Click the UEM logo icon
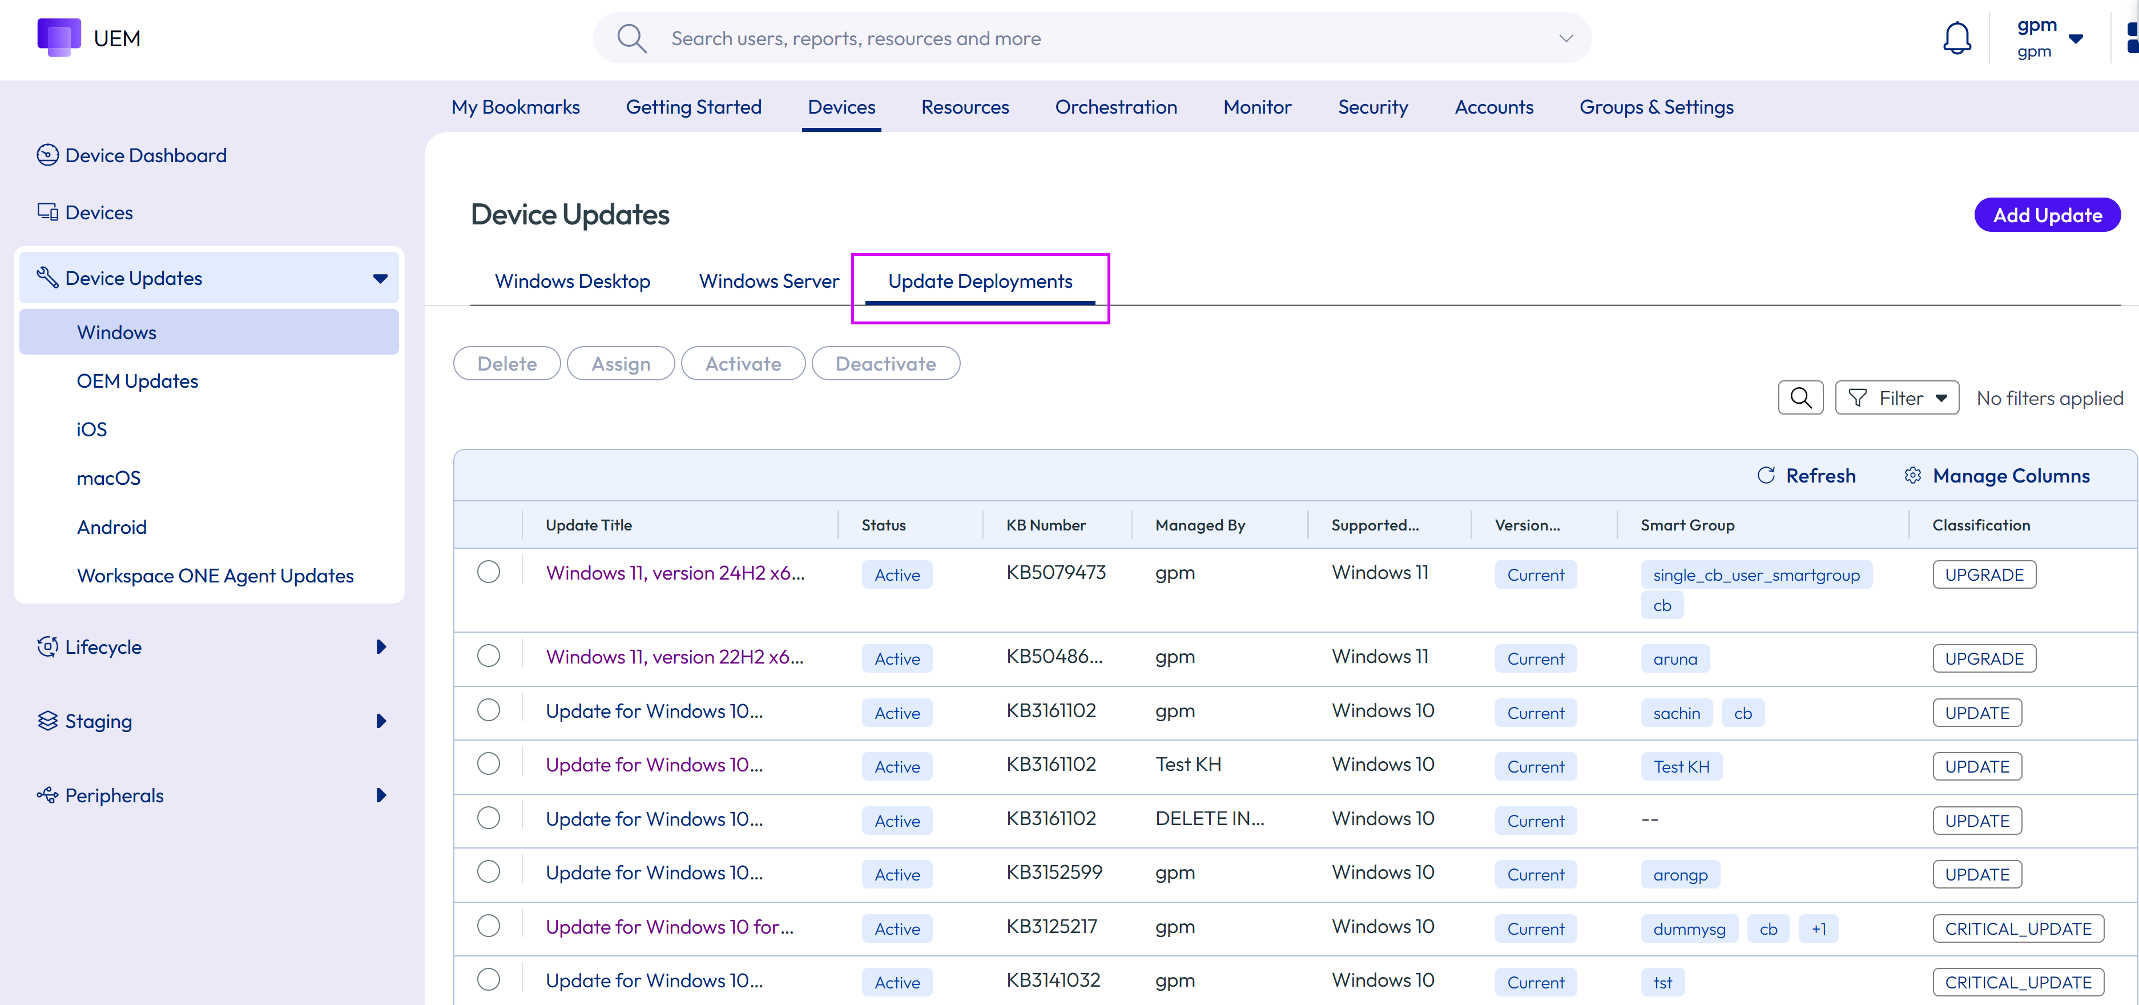Image resolution: width=2139 pixels, height=1005 pixels. [59, 37]
